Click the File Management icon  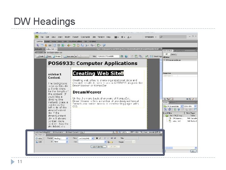click(122, 56)
